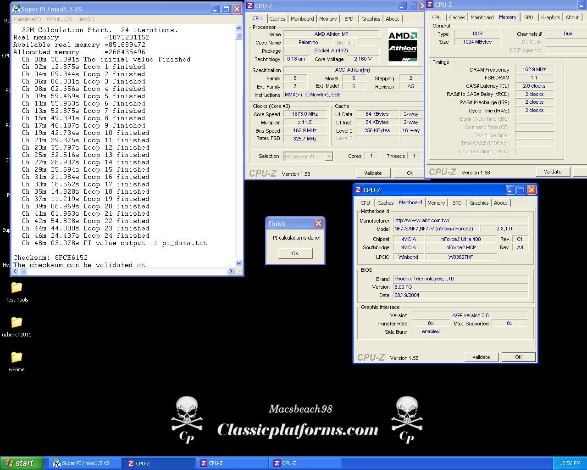Click the CPU-Z Mainboard window title icon
Image resolution: width=587 pixels, height=470 pixels.
(358, 190)
